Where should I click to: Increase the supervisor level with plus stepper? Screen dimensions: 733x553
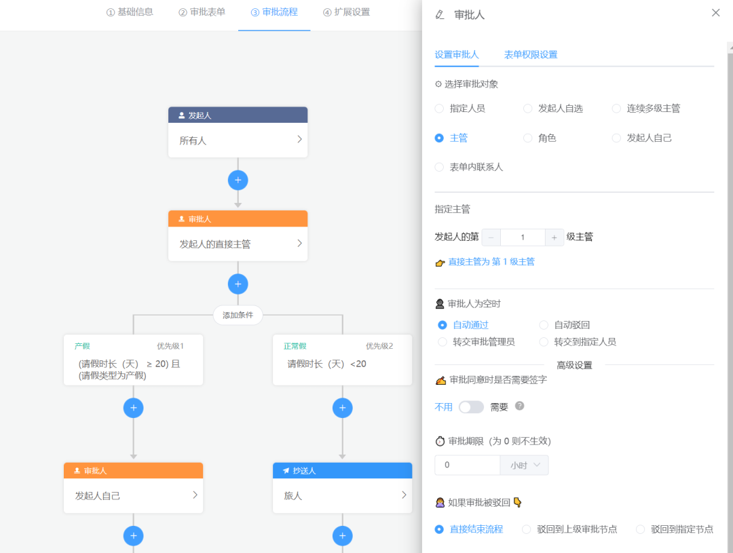(x=554, y=237)
